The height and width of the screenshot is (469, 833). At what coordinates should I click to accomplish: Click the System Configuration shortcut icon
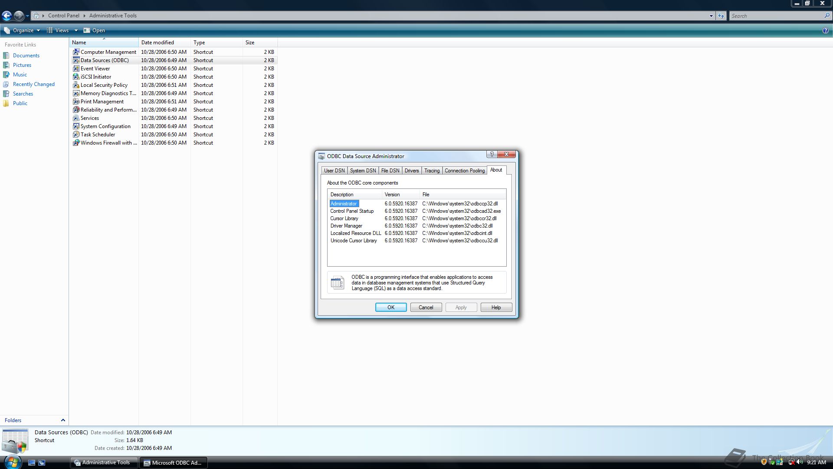tap(76, 126)
